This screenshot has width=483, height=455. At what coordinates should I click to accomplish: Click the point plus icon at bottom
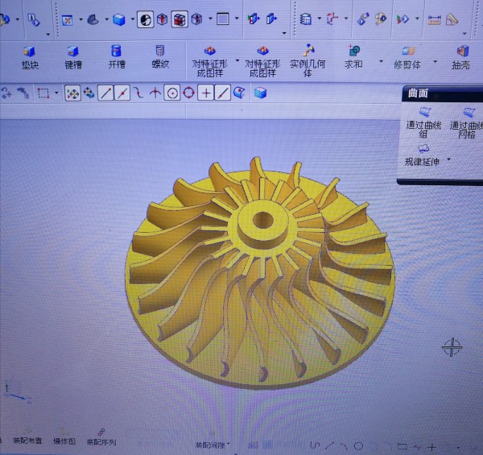click(x=431, y=447)
